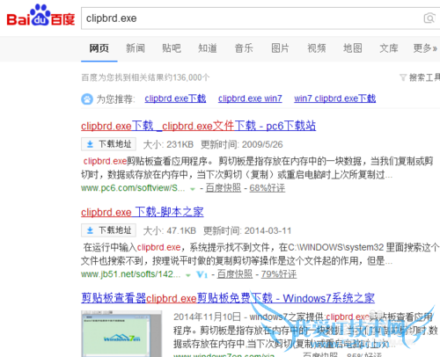Open the pc6下载站 result title
This screenshot has width=440, height=357.
(x=199, y=126)
